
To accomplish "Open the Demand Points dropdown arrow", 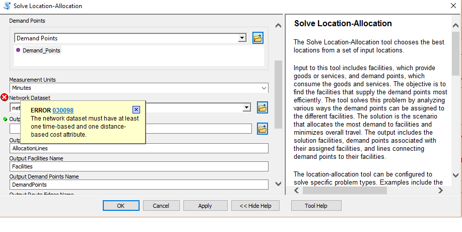I will coord(242,38).
